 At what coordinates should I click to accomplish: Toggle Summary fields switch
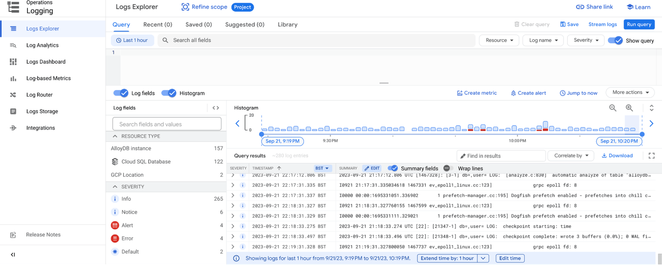tap(393, 168)
